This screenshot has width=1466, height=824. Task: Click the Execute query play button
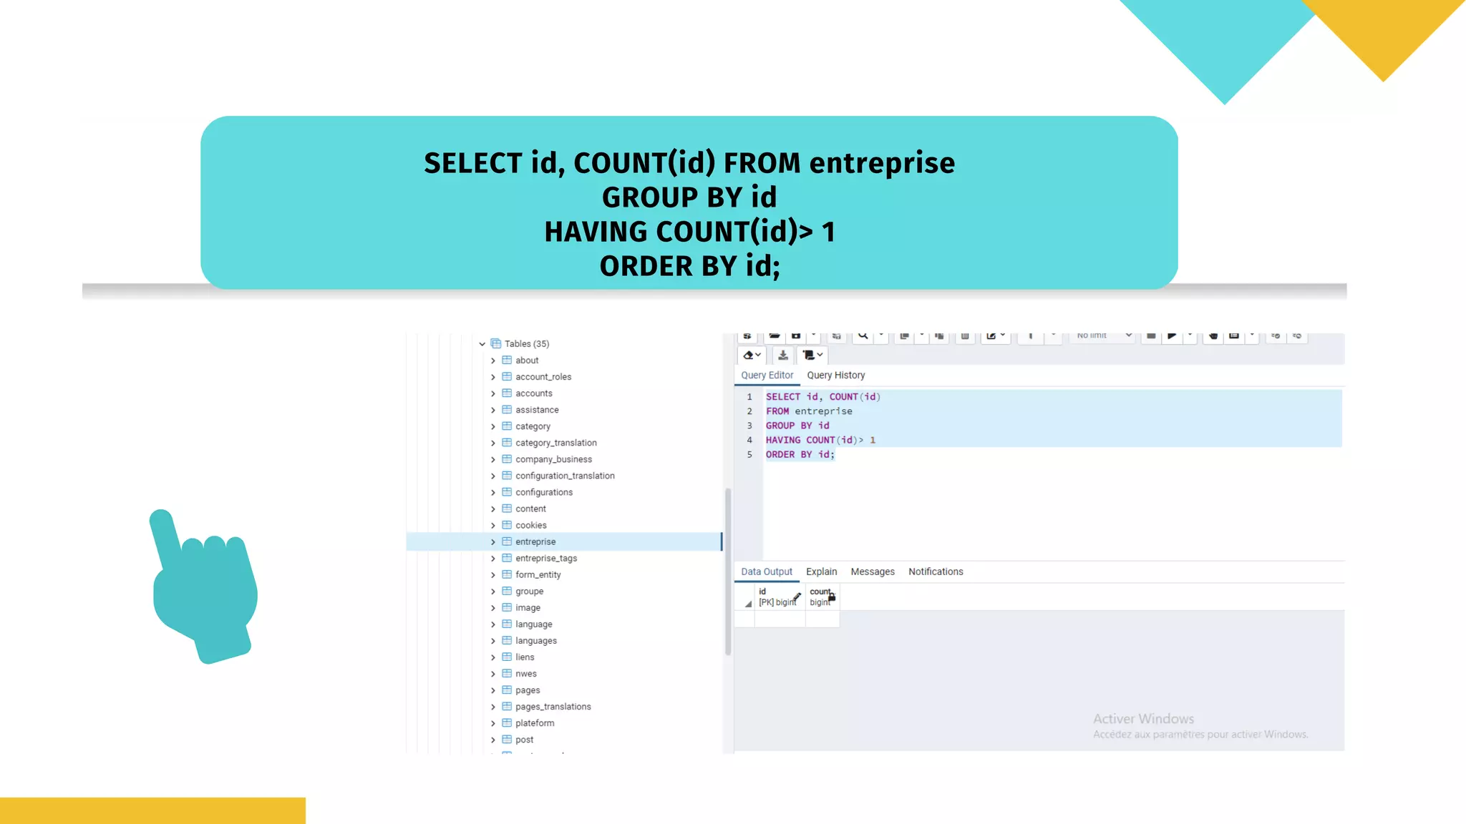[1171, 336]
